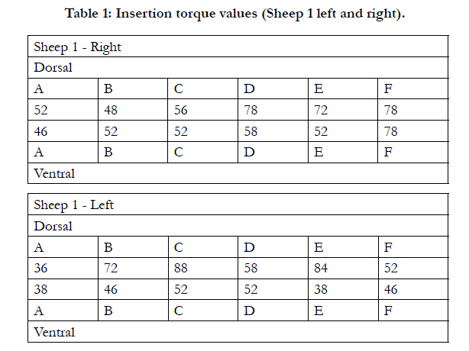The width and height of the screenshot is (469, 351).
Task: Select the 'Sheep 1 - Right' header cell
Action: (x=238, y=47)
